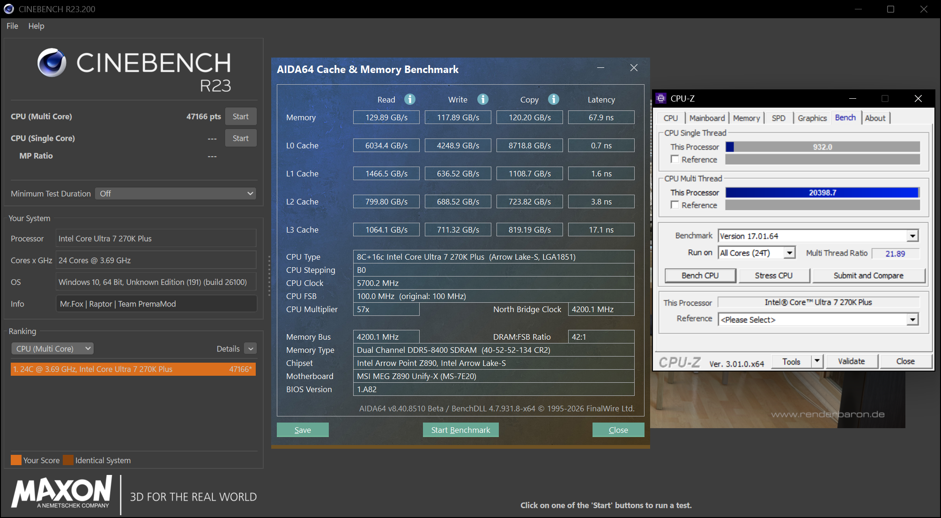Click the Cinebench logo icon in title bar
The width and height of the screenshot is (941, 518).
click(9, 9)
